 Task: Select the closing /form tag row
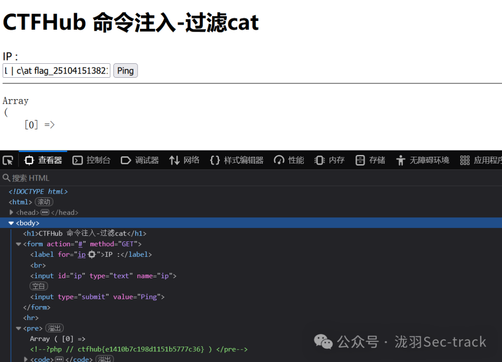click(37, 307)
